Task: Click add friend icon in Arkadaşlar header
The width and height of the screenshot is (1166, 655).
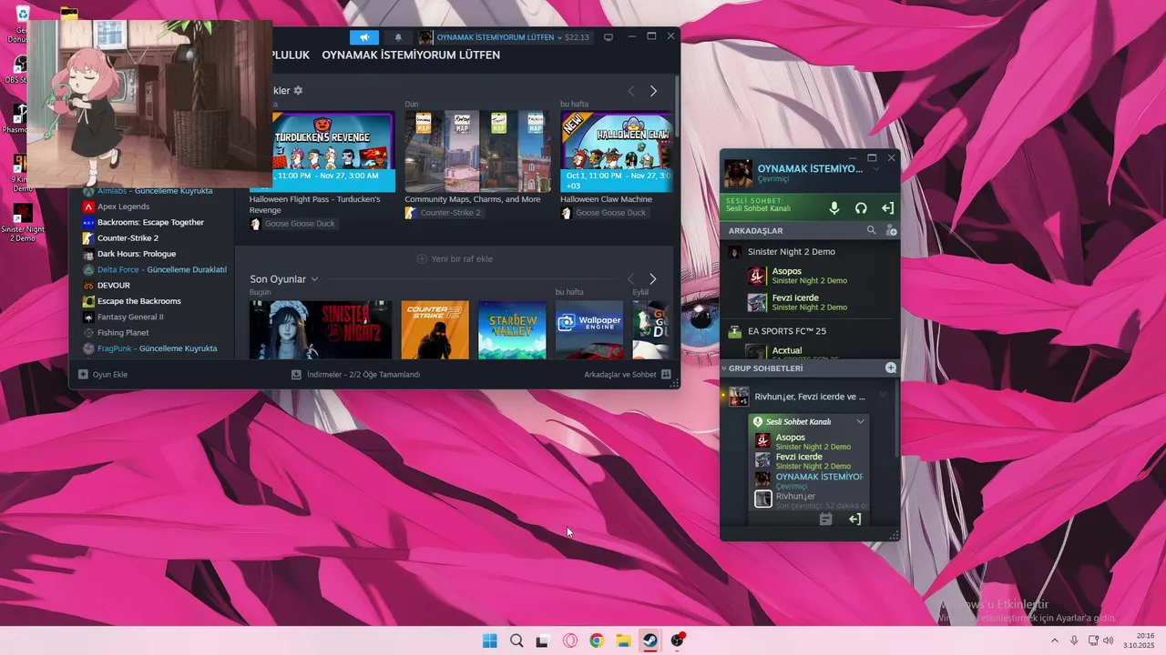Action: (891, 231)
